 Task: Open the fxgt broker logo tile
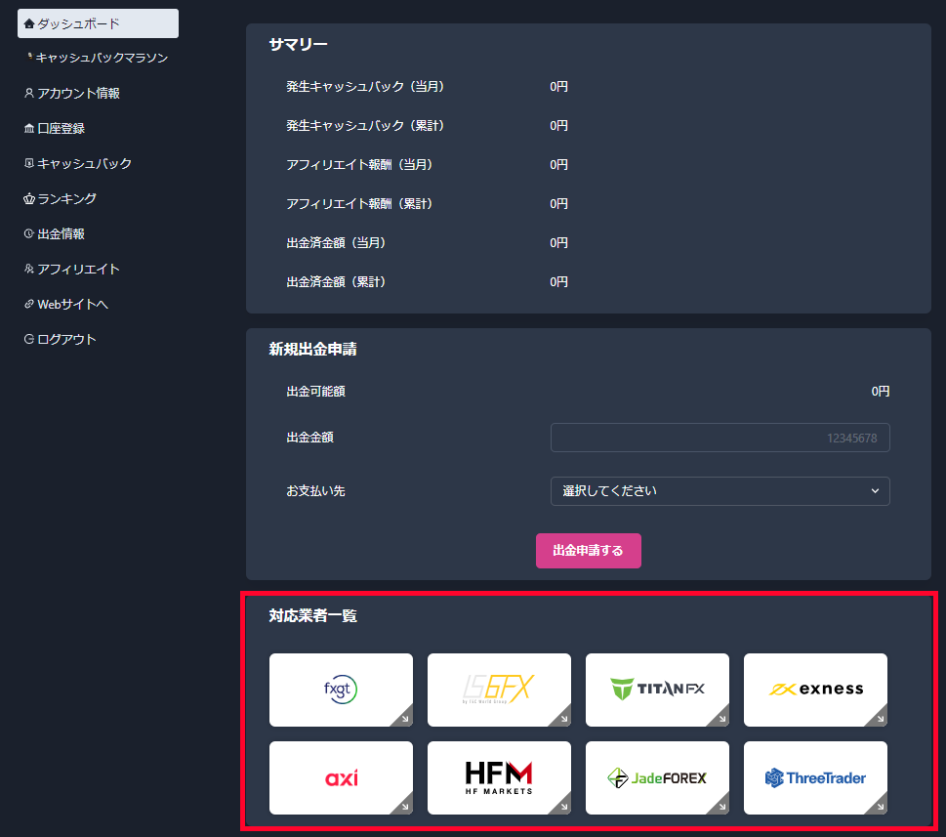(x=341, y=690)
